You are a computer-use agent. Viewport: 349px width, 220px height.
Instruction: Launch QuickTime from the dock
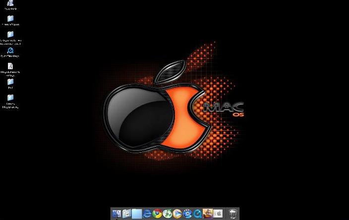pyautogui.click(x=197, y=214)
